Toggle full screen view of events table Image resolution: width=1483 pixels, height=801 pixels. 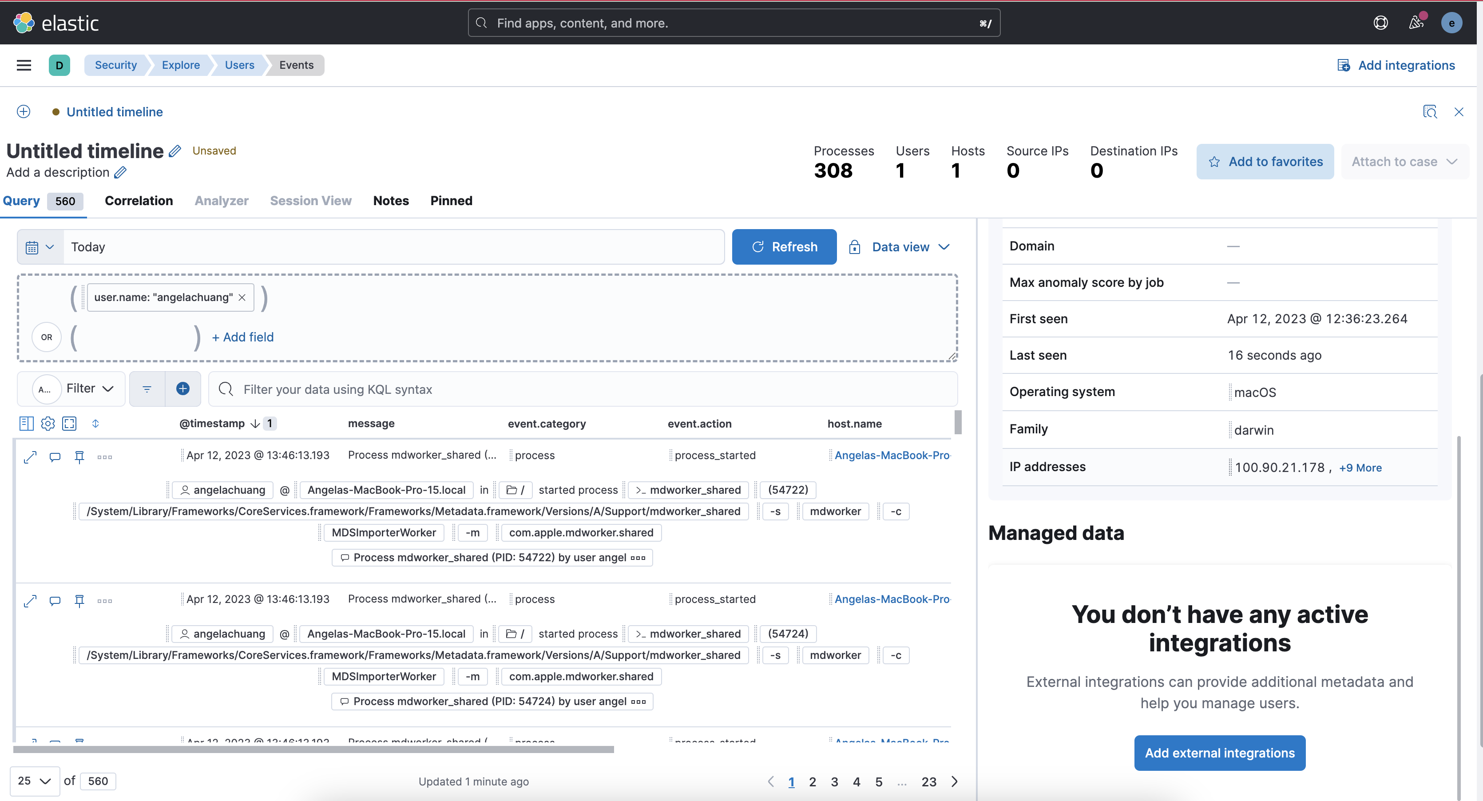70,423
